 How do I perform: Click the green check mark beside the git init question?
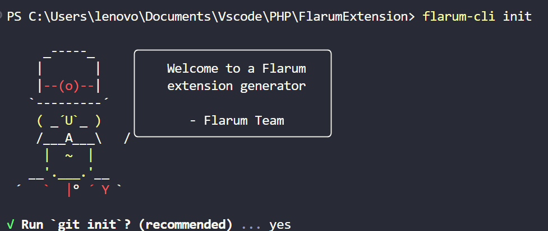[11, 224]
